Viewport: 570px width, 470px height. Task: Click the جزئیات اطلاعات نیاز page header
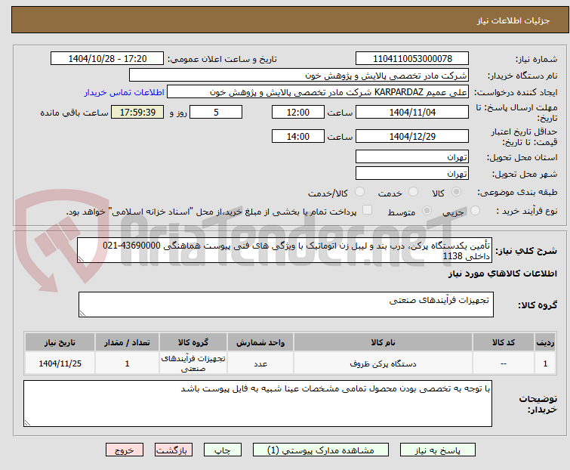pyautogui.click(x=513, y=20)
